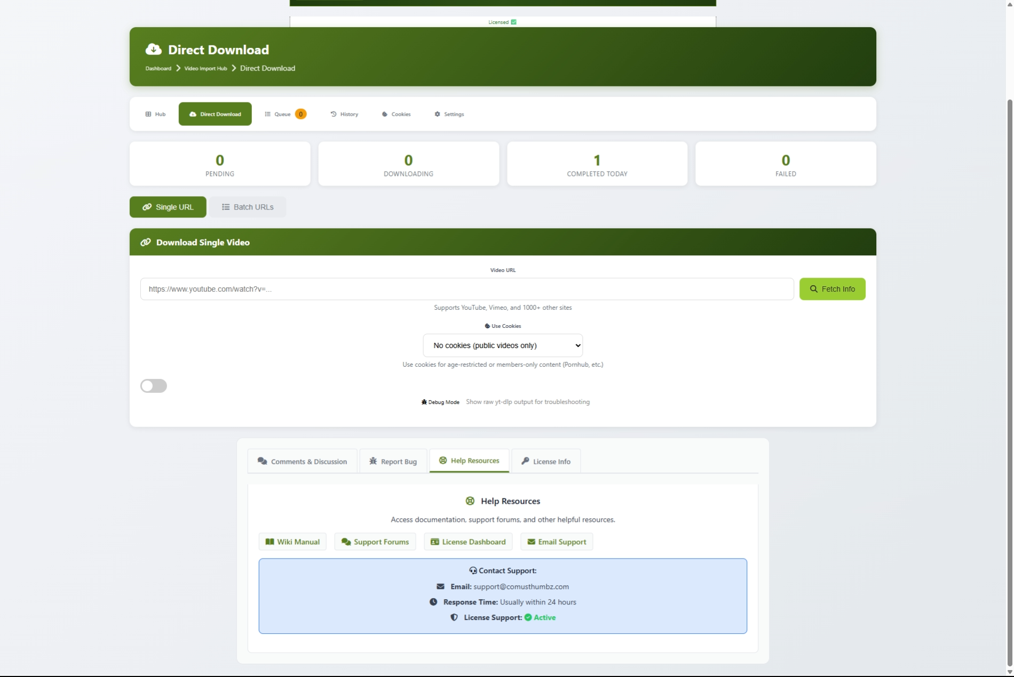Open the History tab
This screenshot has width=1014, height=677.
(344, 114)
